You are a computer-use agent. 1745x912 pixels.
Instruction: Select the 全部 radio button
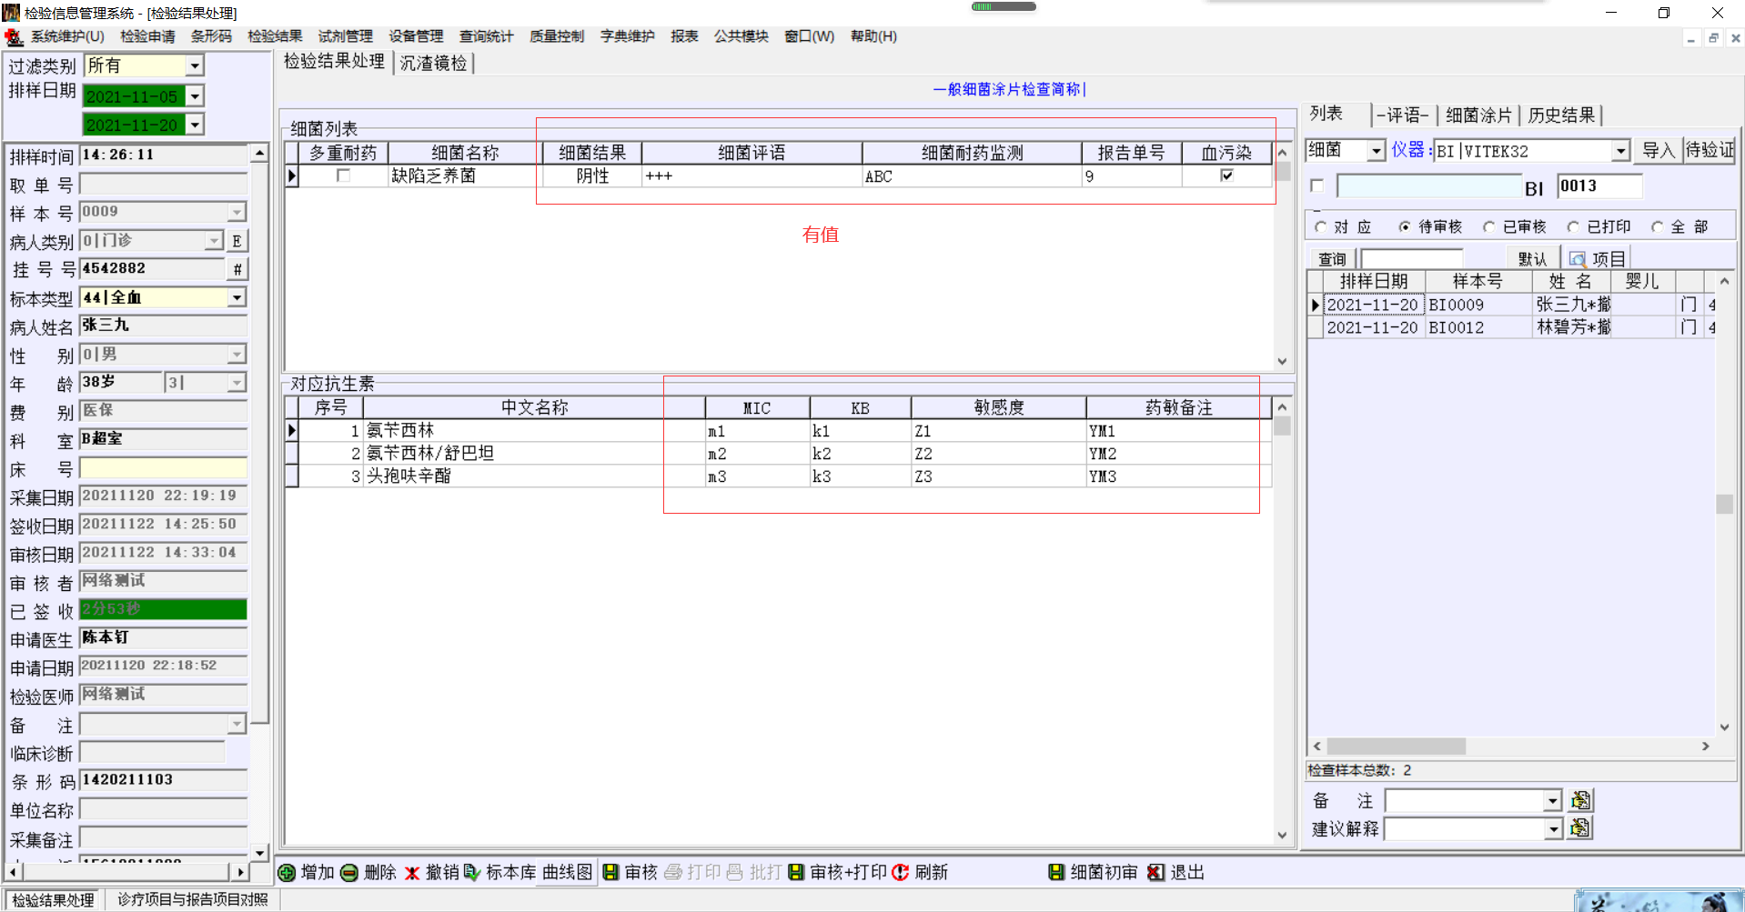coord(1657,226)
